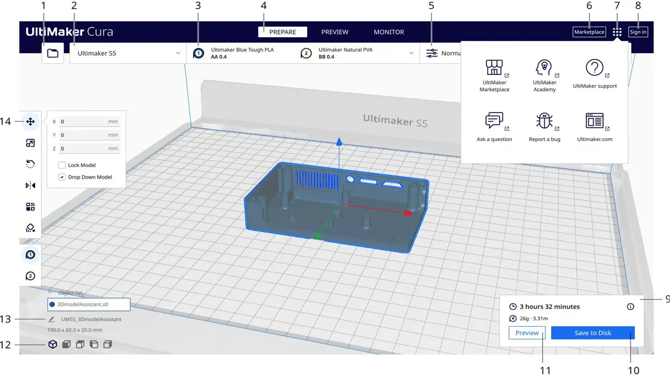Click extruder 2 icon beside Natural PVA
Screen dimensions: 670x377
tap(306, 53)
